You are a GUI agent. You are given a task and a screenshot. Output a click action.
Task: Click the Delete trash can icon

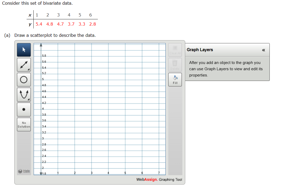coord(175,63)
